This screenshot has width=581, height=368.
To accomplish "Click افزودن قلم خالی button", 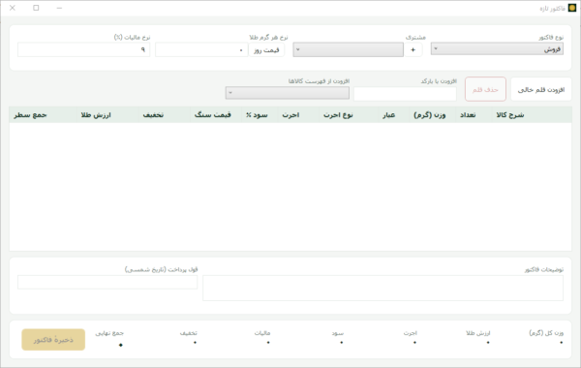I will click(x=541, y=89).
